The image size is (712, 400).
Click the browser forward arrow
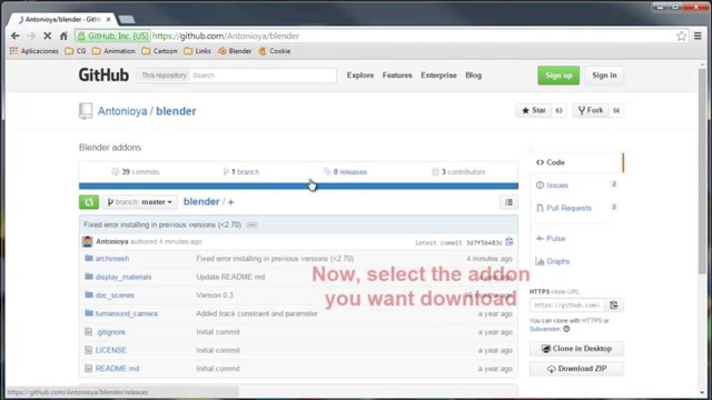(31, 36)
